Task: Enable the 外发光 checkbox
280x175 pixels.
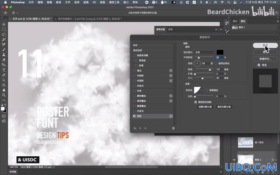Action: [x=134, y=111]
